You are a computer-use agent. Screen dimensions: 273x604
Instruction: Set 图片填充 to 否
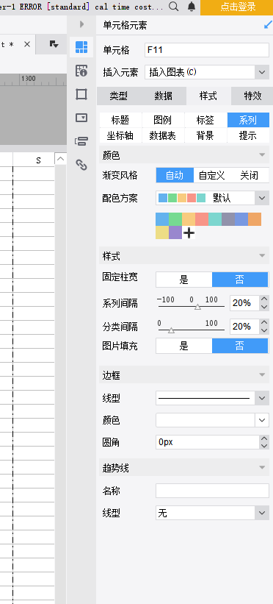point(240,346)
